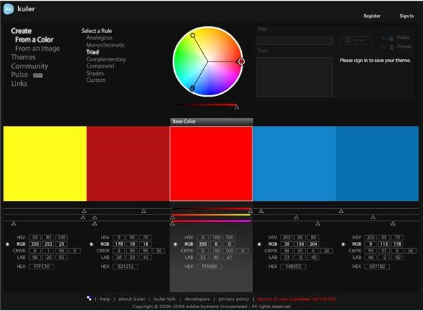Open the kuler talk link

click(x=164, y=299)
